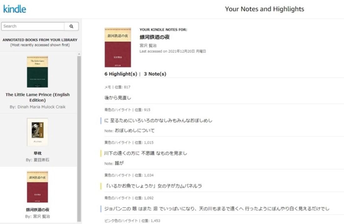The image size is (344, 224).
Task: Click the pink highlight header at 位置 1,453
Action: point(132,221)
